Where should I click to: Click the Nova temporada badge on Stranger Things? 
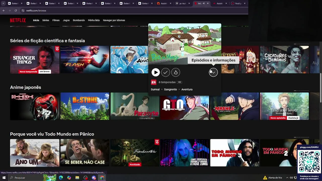28,72
